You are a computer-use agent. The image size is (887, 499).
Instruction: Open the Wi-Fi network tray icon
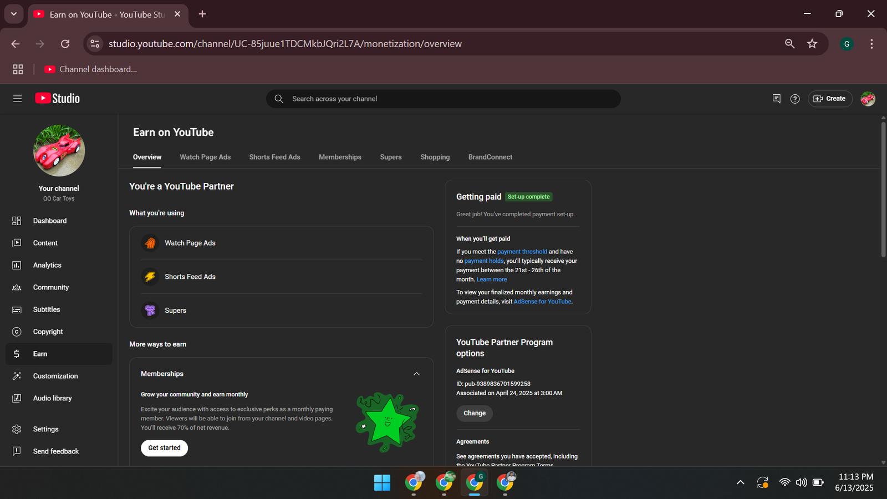click(x=784, y=482)
